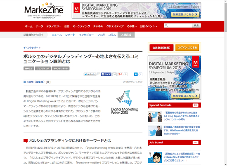227x166 pixels.
Task: Expand the 主催イベント dropdown menu
Action: pos(148,26)
